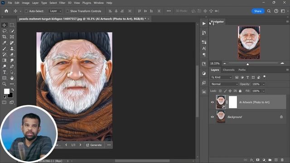The height and width of the screenshot is (163, 290).
Task: Select the Eraser tool
Action: tap(12, 55)
